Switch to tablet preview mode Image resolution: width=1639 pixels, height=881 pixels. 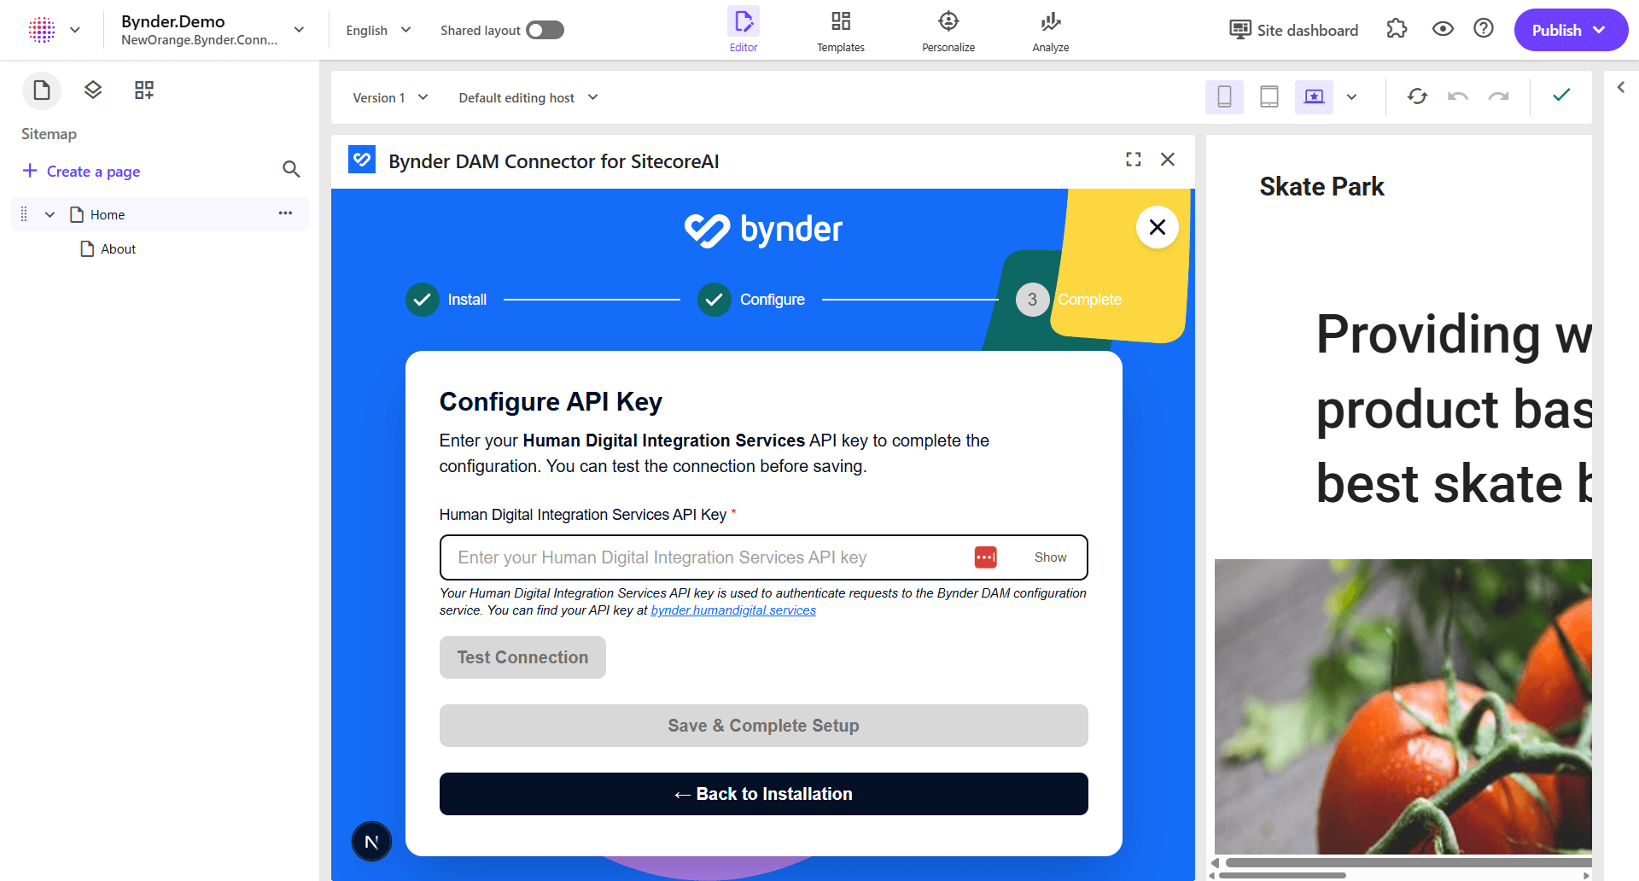1269,96
